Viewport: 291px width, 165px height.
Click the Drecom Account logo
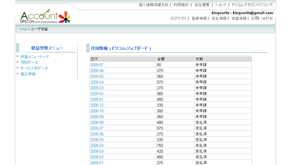click(45, 16)
